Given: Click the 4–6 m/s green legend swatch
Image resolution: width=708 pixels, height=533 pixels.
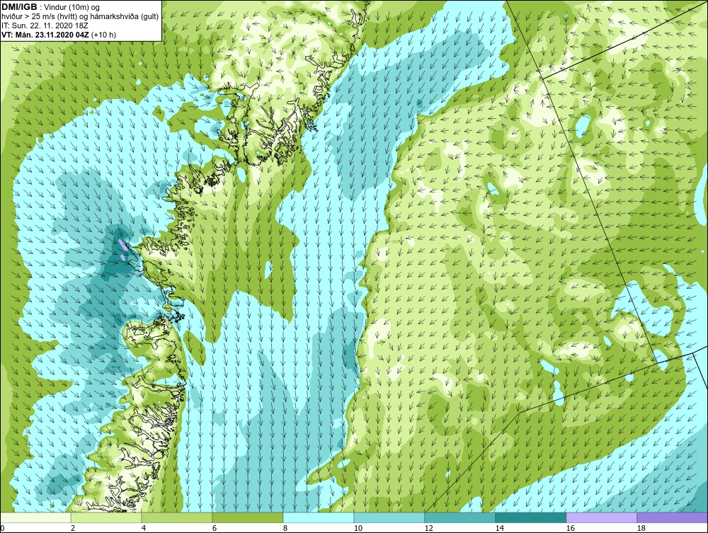Looking at the screenshot, I should tap(177, 517).
